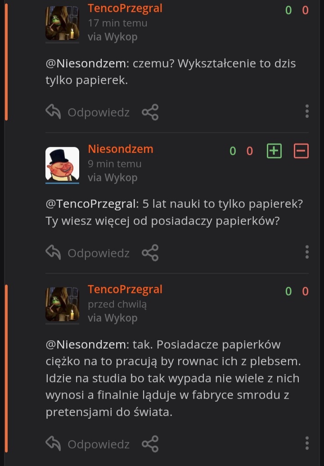Screen dimensions: 324x466
Task: Share Niesondzem's comment about 5 lat nauki
Action: point(150,253)
